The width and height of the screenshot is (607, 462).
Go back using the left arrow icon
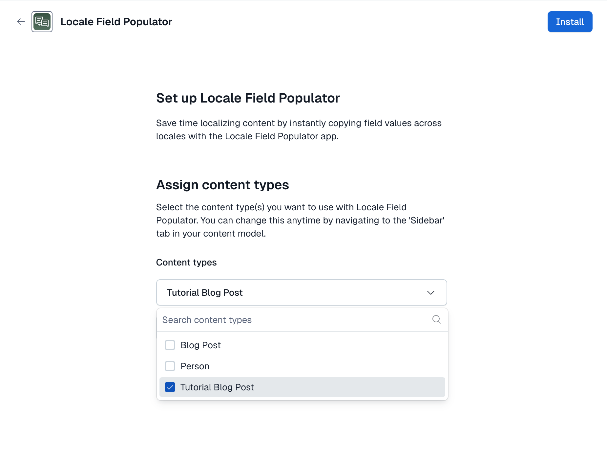[x=21, y=22]
